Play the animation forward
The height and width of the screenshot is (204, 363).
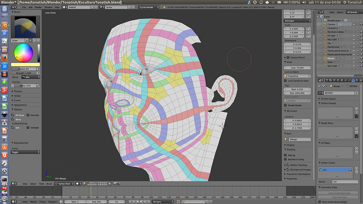point(141,202)
